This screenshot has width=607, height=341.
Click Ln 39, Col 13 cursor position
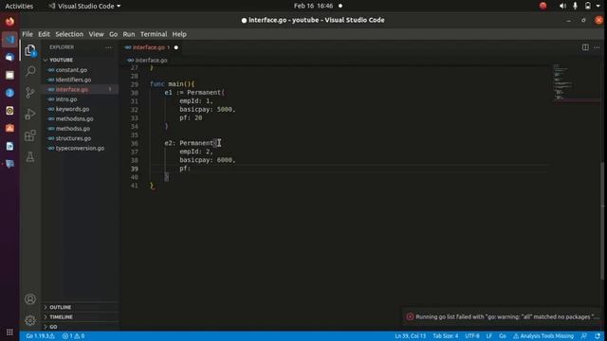(410, 336)
